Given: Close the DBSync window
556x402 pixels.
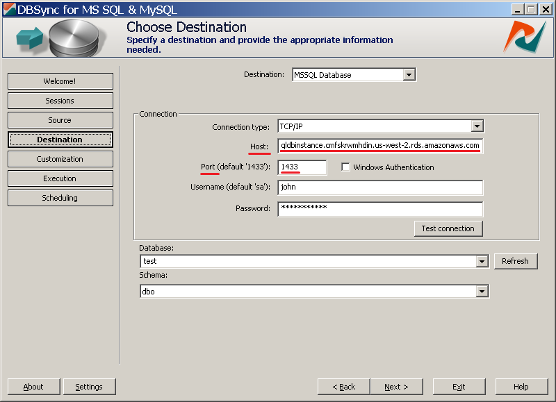Looking at the screenshot, I should [546, 9].
